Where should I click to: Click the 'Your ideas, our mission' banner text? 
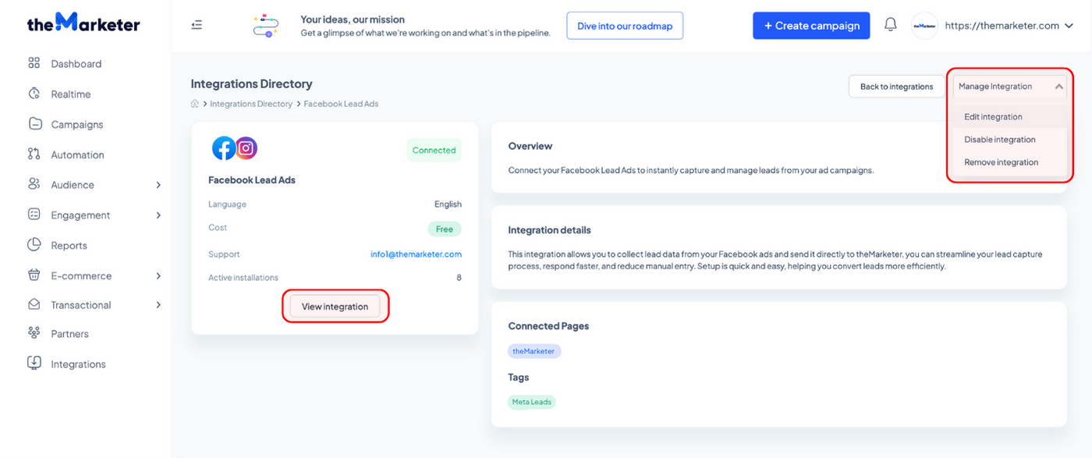[x=353, y=20]
